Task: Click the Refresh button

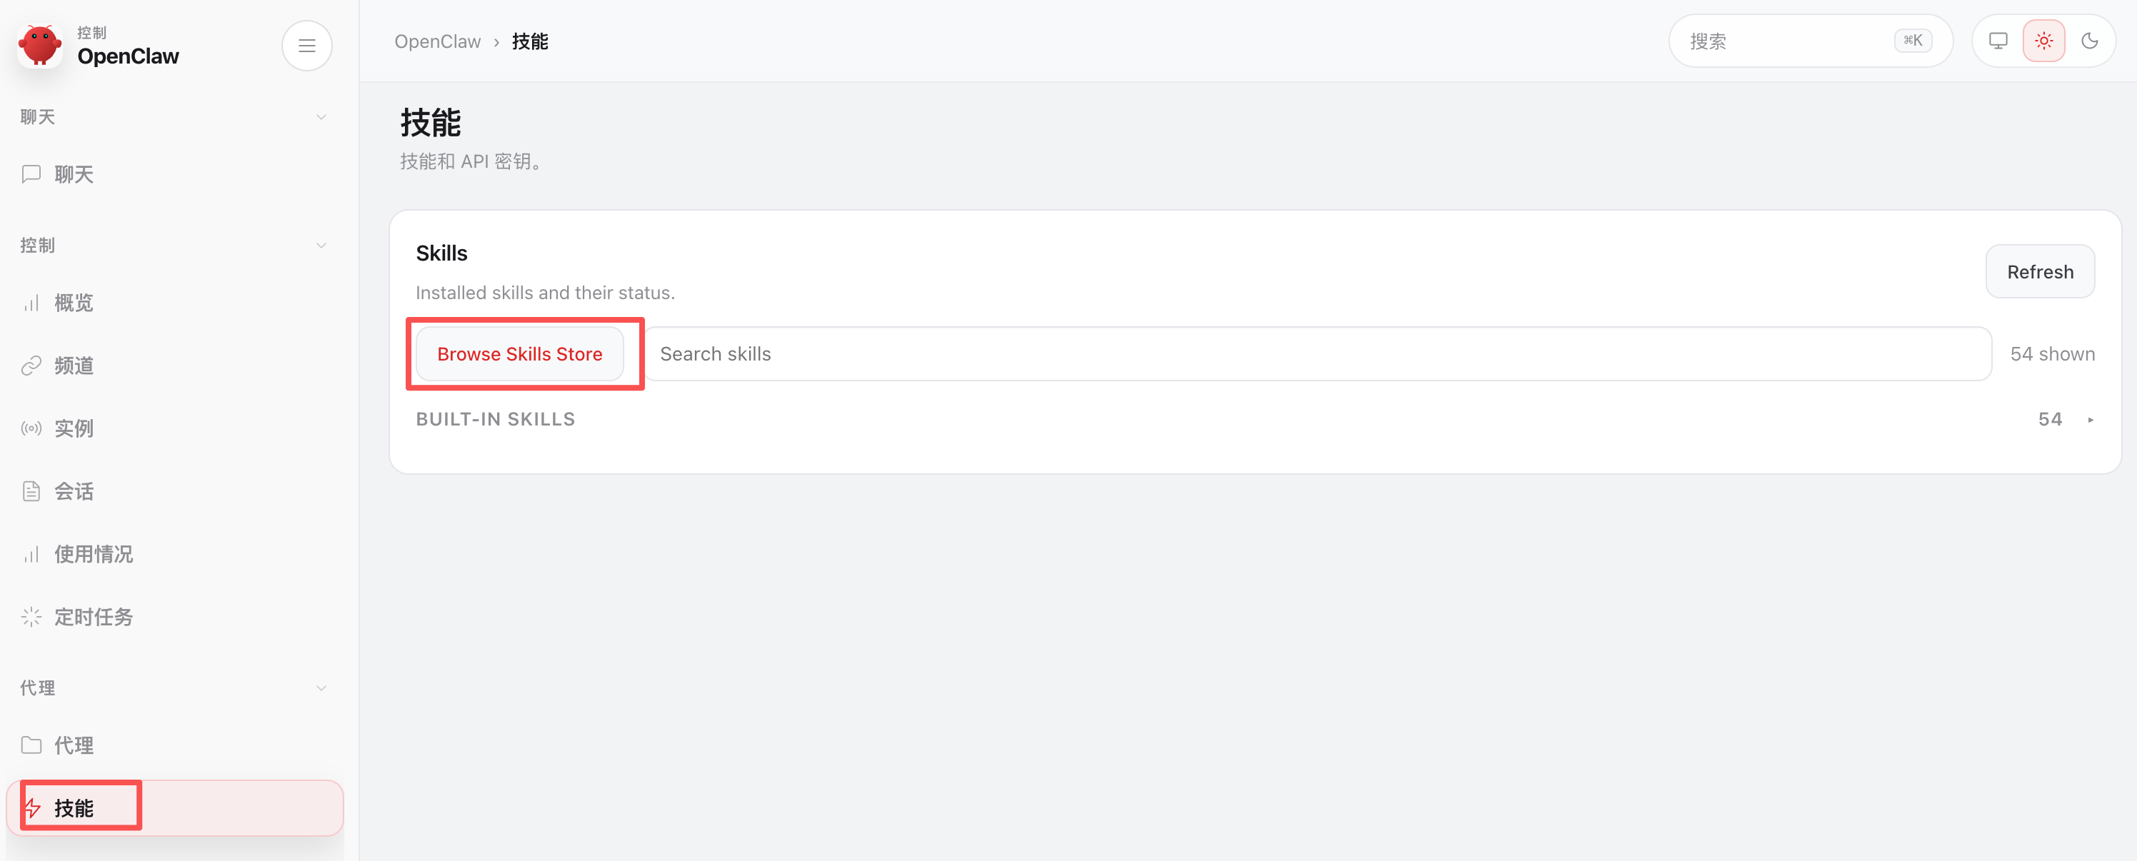Action: point(2040,272)
